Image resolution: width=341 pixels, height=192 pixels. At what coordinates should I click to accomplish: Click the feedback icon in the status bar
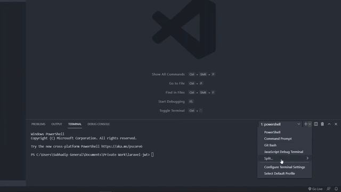[x=329, y=189]
